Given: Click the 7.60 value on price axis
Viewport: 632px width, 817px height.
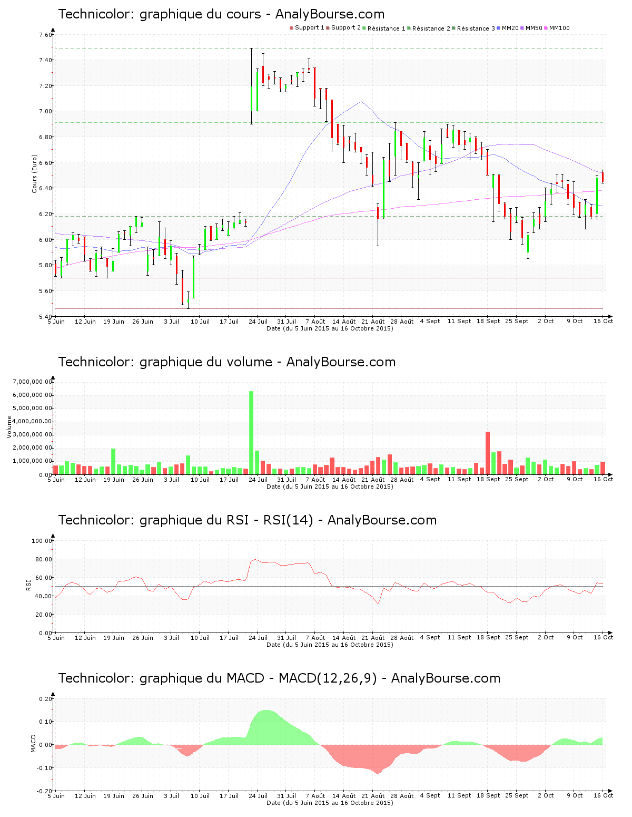Looking at the screenshot, I should [46, 35].
